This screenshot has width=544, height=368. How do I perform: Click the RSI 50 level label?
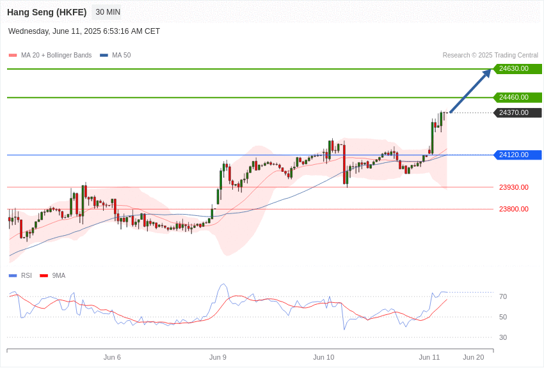(503, 317)
